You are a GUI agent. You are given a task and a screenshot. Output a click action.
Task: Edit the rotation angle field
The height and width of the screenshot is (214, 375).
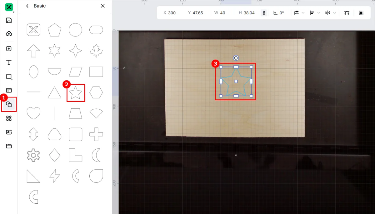point(279,13)
